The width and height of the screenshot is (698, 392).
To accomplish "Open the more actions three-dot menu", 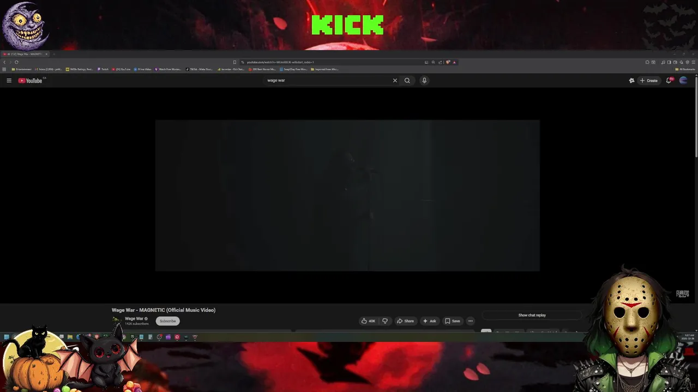I will coord(471,321).
